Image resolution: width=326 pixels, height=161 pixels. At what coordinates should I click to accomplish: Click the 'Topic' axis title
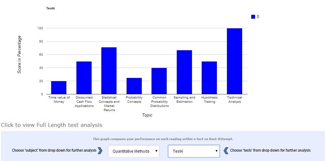(x=147, y=115)
